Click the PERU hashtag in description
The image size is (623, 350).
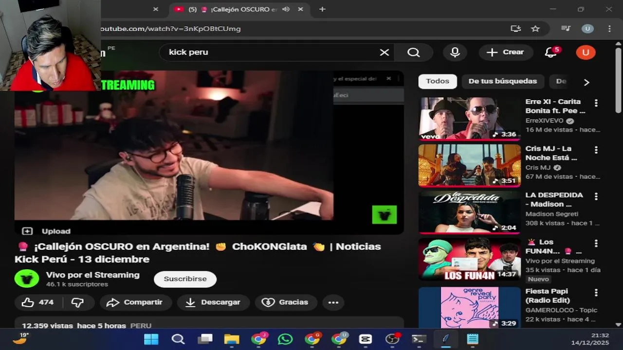click(x=141, y=326)
